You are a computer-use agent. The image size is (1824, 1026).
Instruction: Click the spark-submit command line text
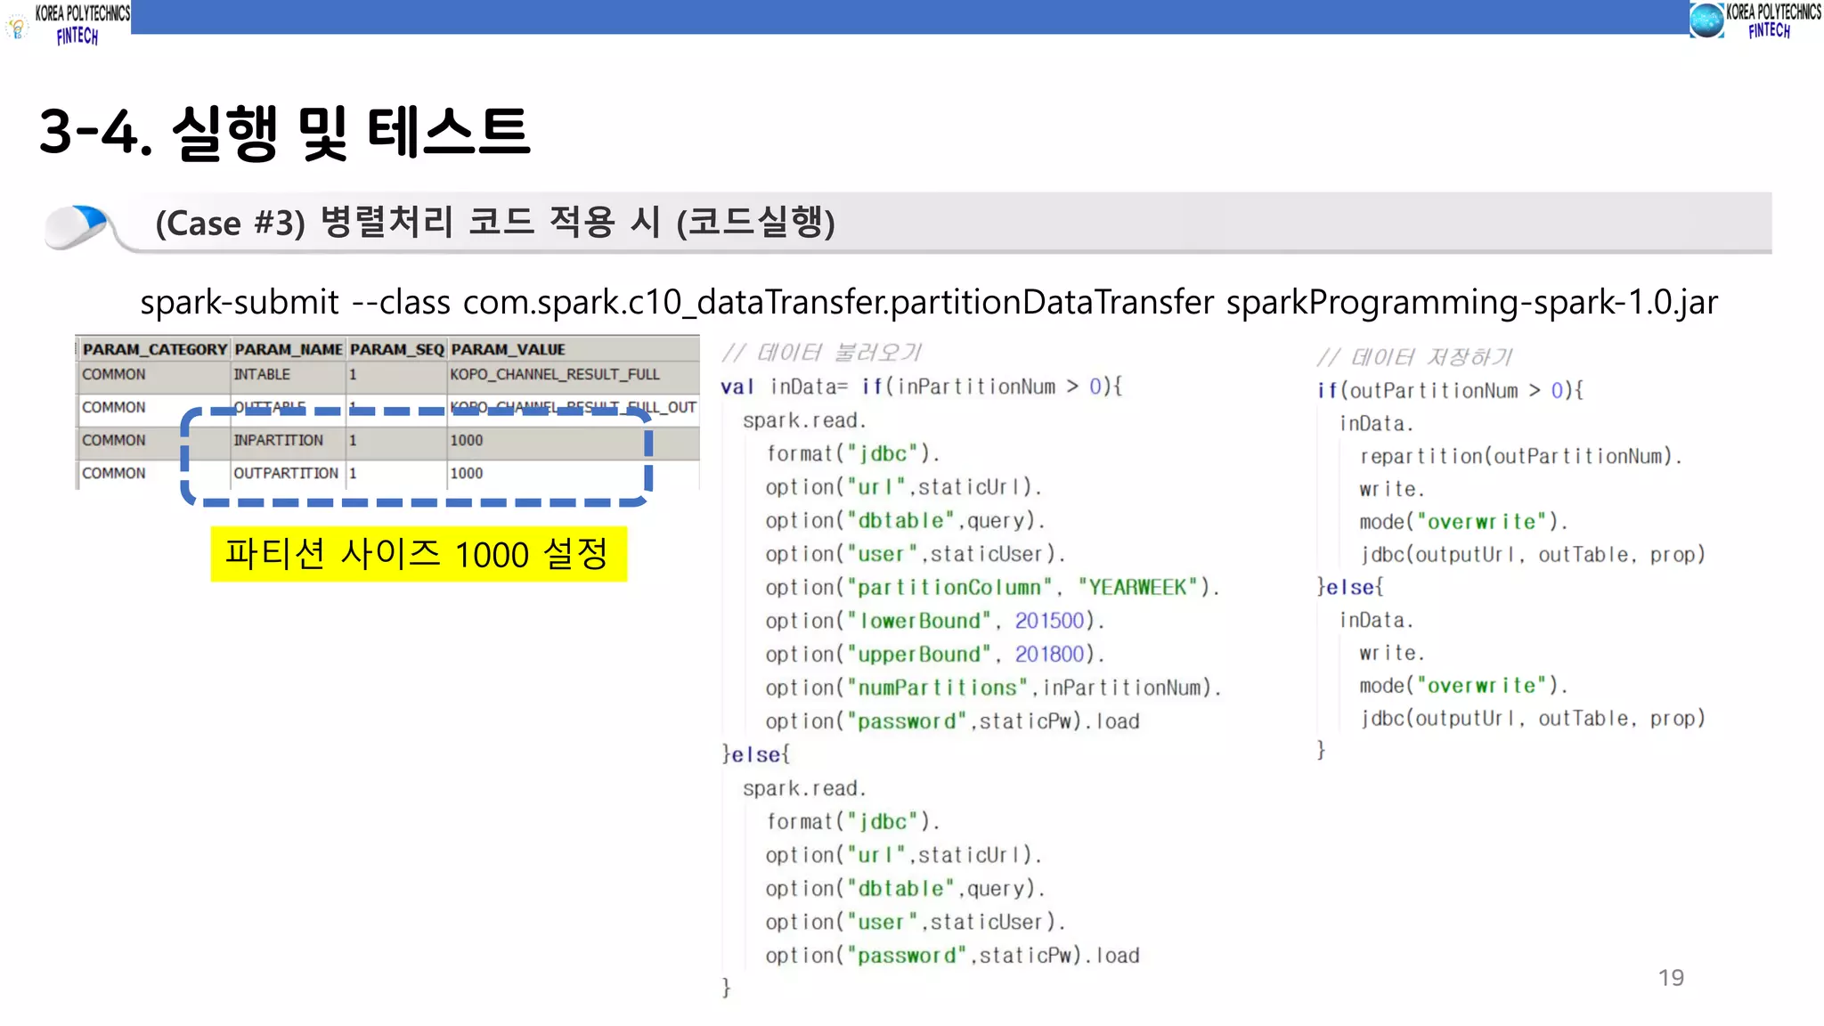928,302
